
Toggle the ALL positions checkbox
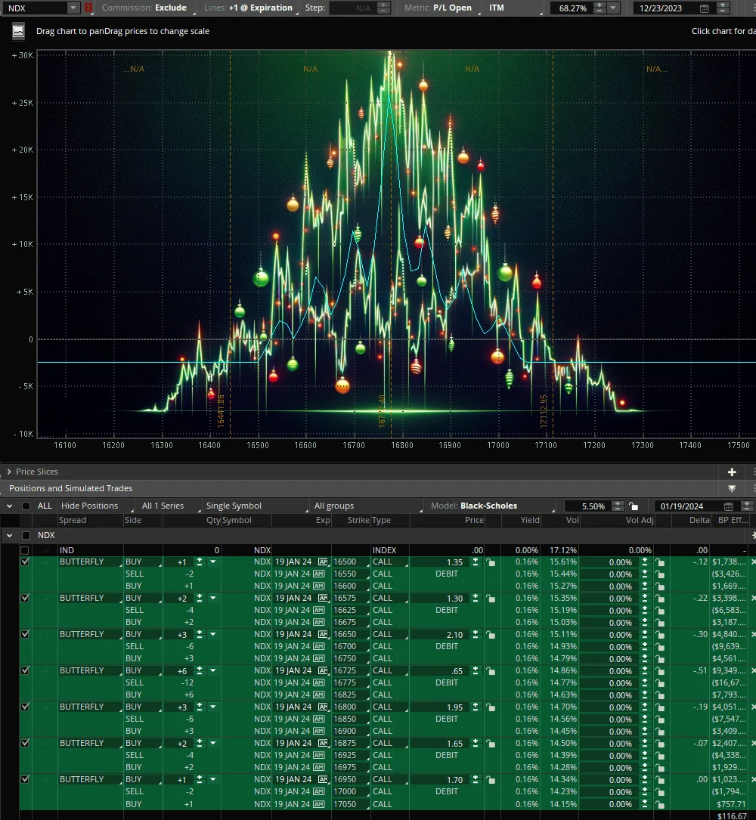[x=26, y=506]
